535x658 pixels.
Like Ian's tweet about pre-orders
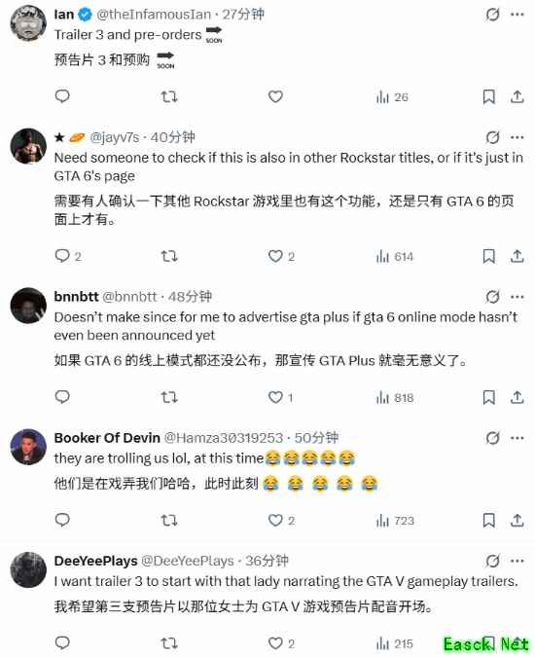click(x=275, y=97)
